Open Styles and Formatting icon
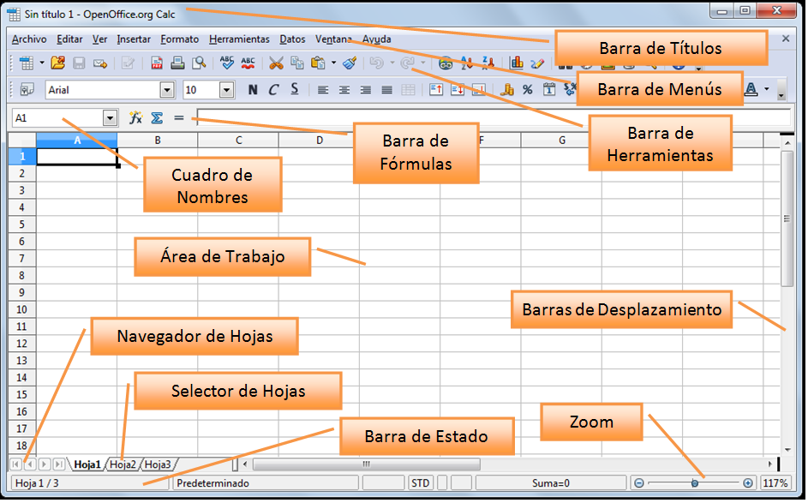Screen dimensions: 808x503 [27, 90]
